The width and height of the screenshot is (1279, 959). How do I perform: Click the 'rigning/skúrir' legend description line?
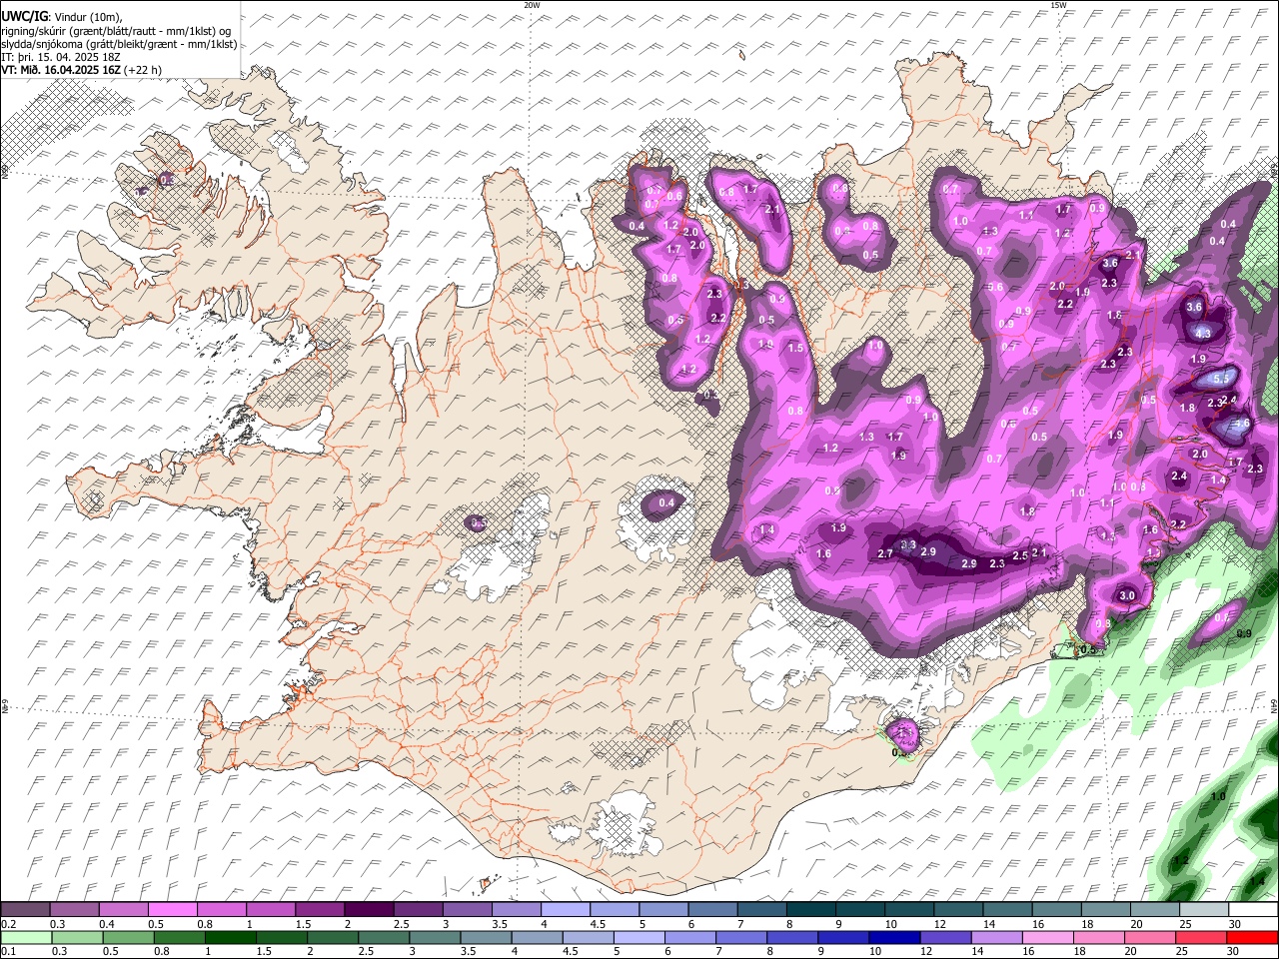click(x=116, y=30)
